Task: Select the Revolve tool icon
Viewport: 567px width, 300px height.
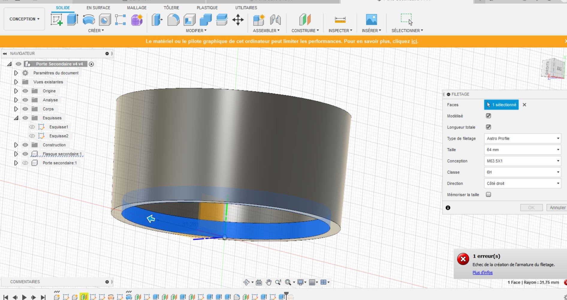Action: 89,20
